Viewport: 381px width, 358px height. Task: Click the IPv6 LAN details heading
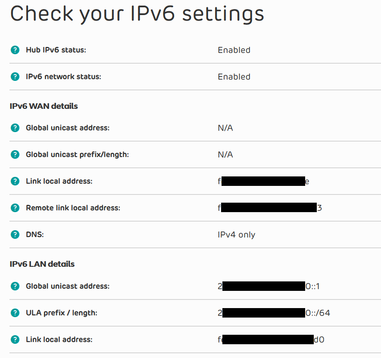[x=42, y=264]
